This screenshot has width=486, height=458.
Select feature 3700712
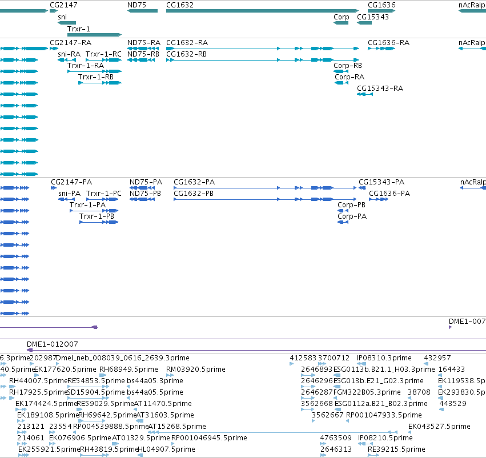tap(334, 358)
